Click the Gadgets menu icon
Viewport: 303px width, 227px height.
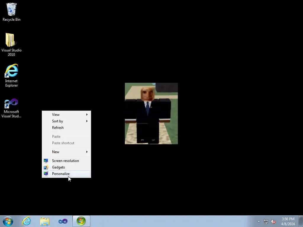tap(46, 167)
